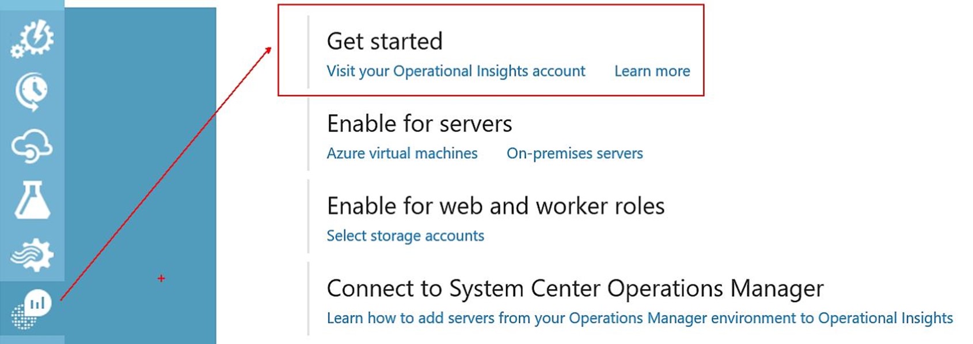This screenshot has width=973, height=344.
Task: Select the Operational Insights chart bubble icon
Action: [32, 309]
